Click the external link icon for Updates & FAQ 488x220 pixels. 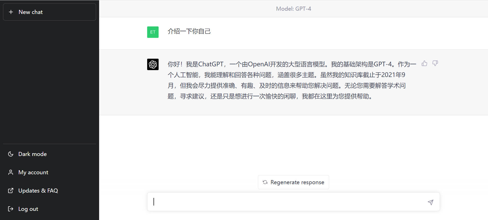click(x=11, y=191)
